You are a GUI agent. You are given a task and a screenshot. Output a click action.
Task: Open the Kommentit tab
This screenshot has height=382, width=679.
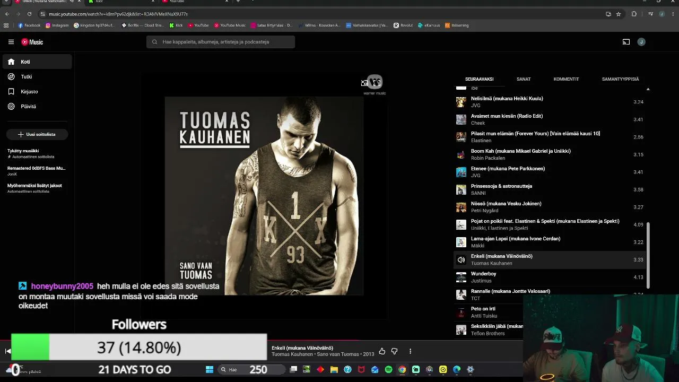tap(566, 79)
